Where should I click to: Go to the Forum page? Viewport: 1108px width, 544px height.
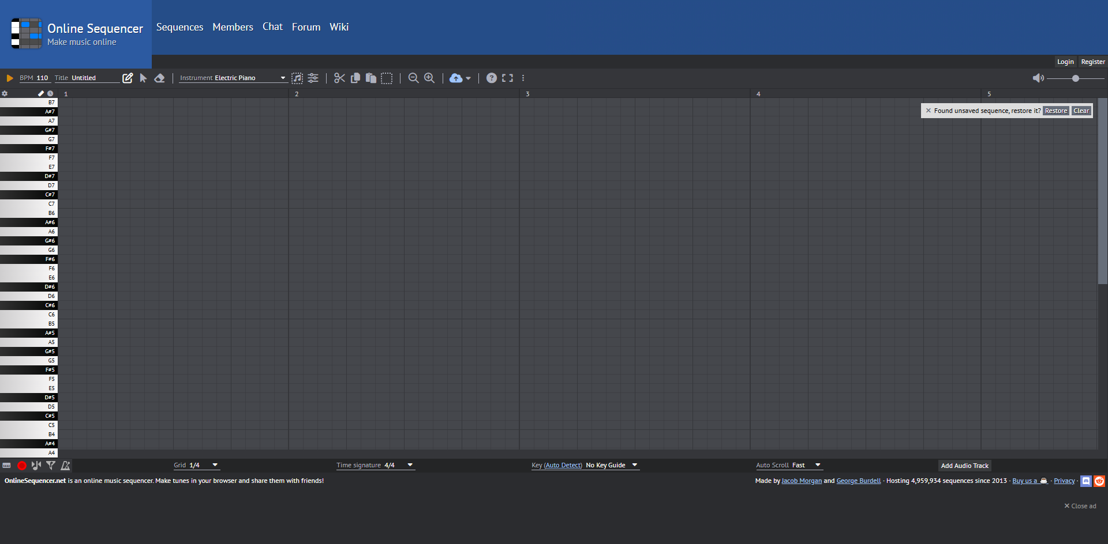tap(306, 27)
